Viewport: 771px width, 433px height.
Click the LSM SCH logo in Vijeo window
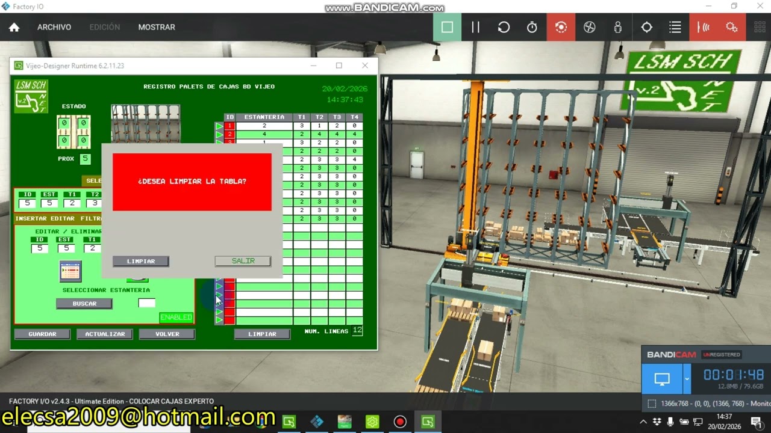[31, 96]
